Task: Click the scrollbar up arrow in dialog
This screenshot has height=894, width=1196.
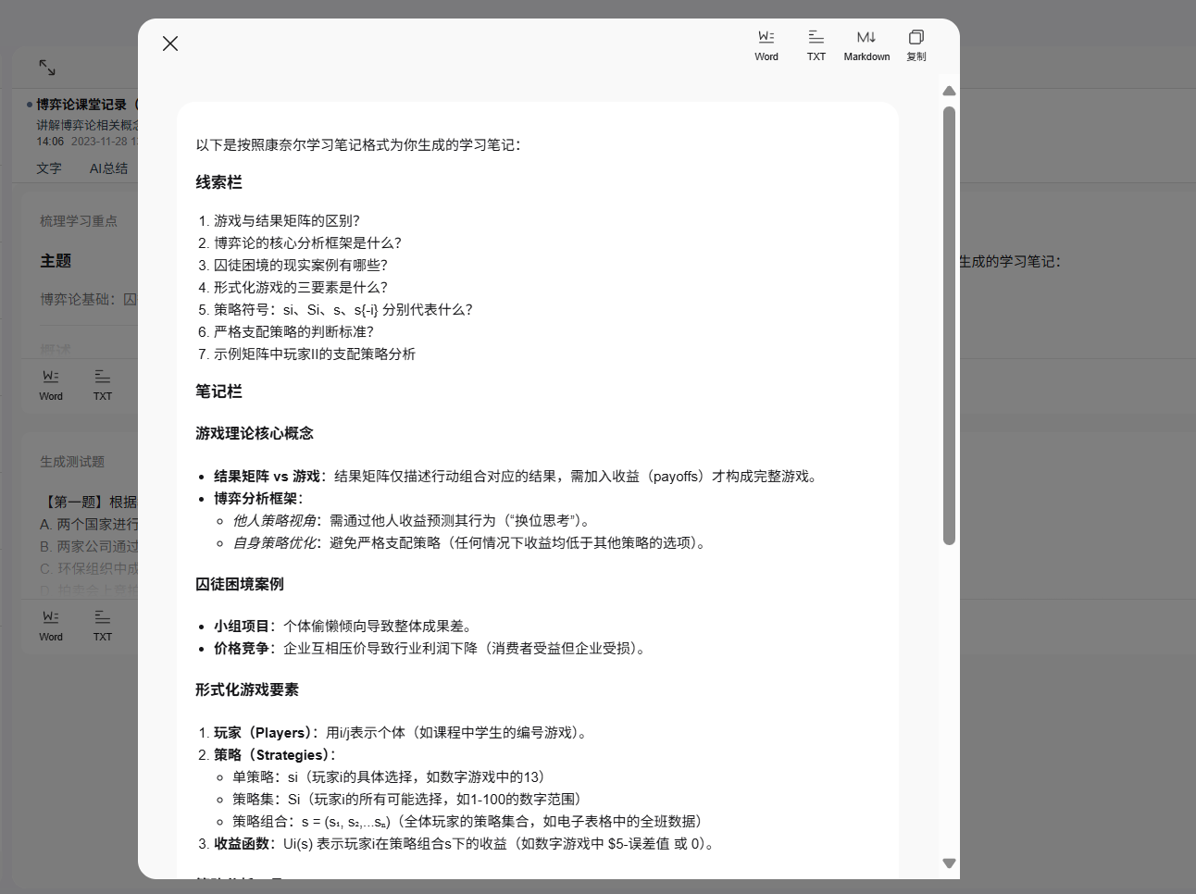Action: 949,91
